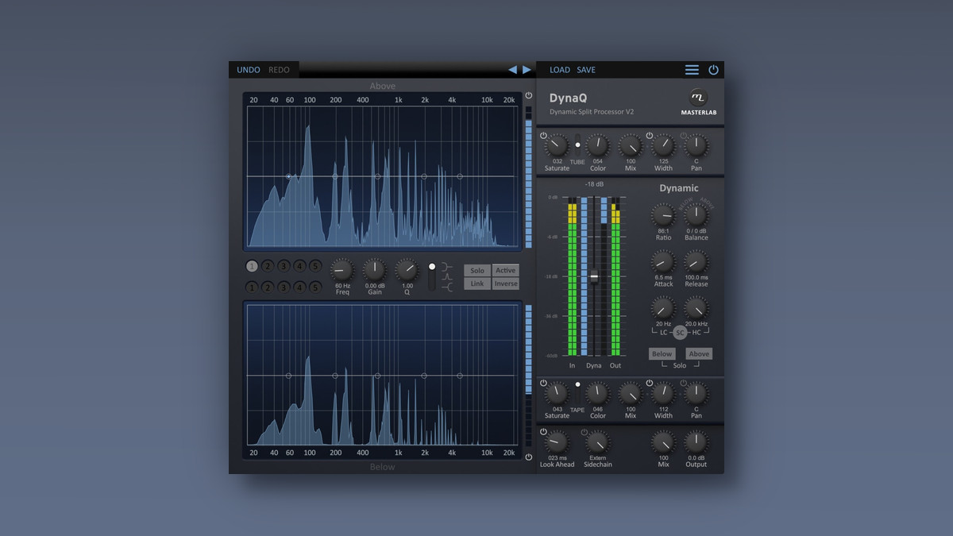Viewport: 953px width, 536px height.
Task: Click the upper Color knob
Action: [597, 145]
